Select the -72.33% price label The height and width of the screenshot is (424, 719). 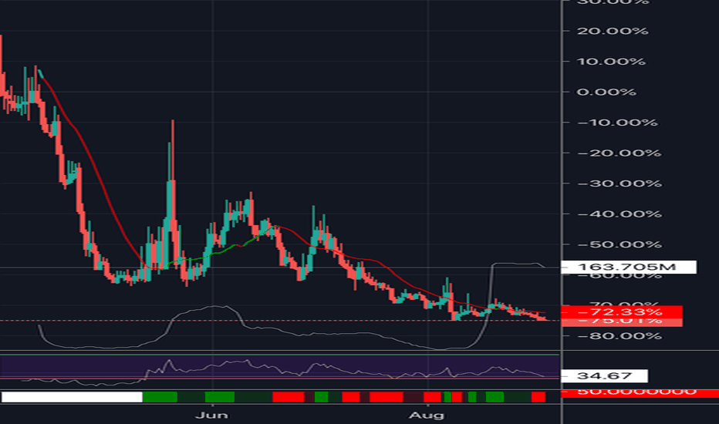coord(622,312)
